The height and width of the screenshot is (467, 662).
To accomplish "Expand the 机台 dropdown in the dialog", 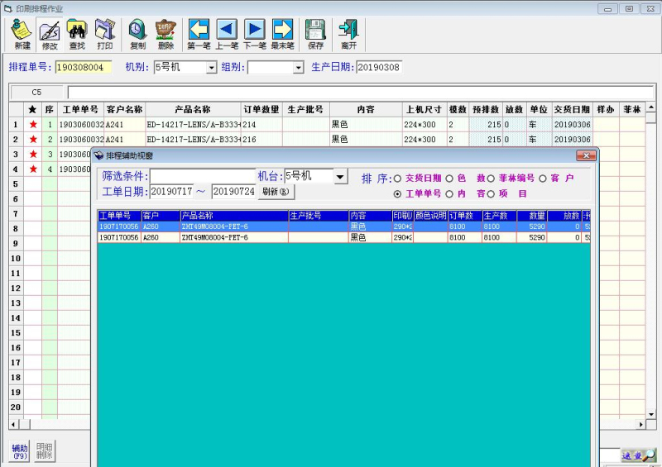I will point(340,177).
